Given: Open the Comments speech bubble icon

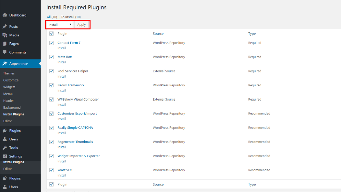Looking at the screenshot, I should 5,52.
